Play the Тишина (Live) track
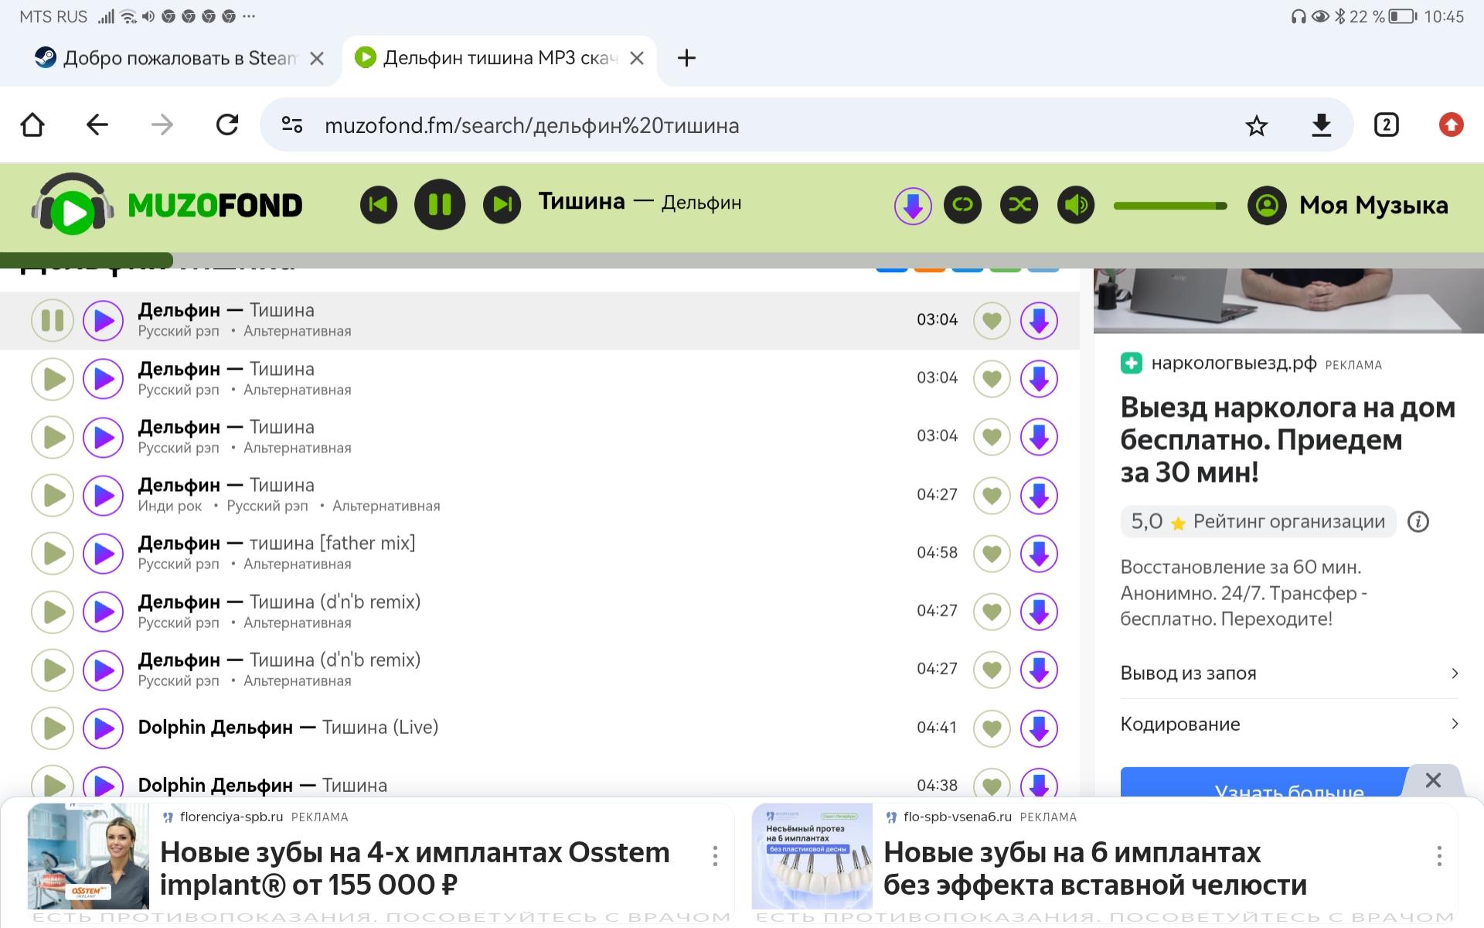This screenshot has height=928, width=1484. pyautogui.click(x=53, y=728)
